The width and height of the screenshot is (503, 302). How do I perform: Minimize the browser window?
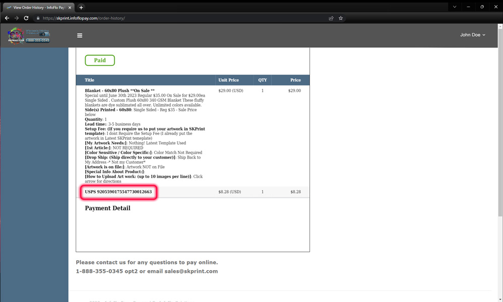click(468, 7)
